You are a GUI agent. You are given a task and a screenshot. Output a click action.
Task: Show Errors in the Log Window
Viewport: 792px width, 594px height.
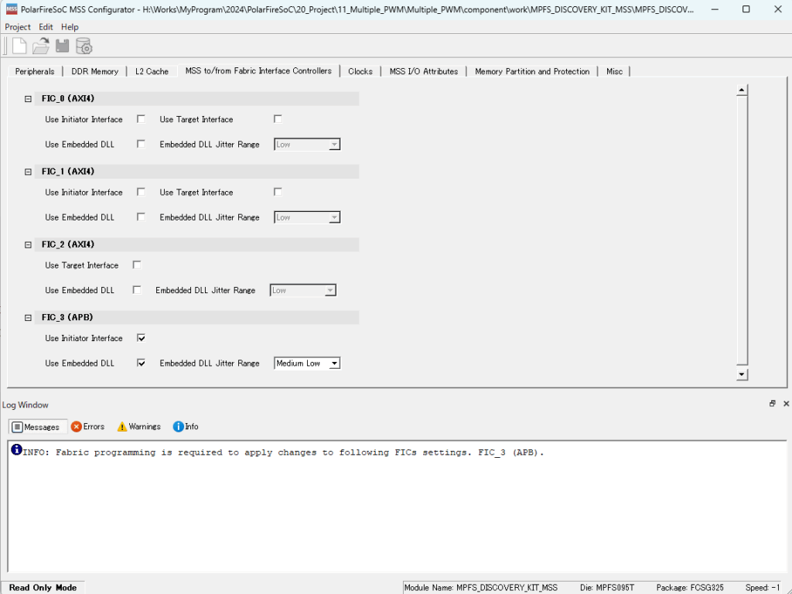pos(87,427)
